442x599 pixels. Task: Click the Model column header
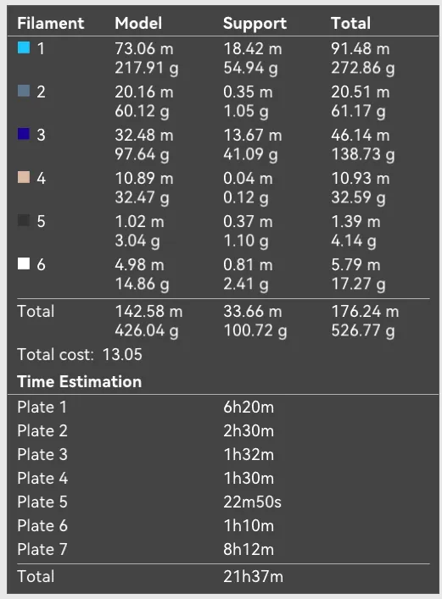(x=138, y=24)
